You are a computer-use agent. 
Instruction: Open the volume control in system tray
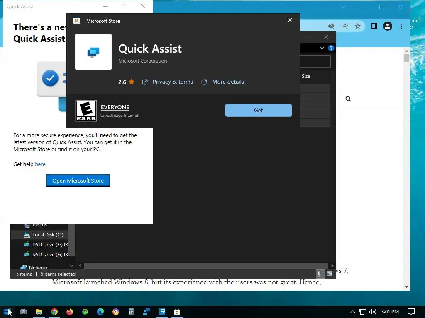tap(373, 312)
